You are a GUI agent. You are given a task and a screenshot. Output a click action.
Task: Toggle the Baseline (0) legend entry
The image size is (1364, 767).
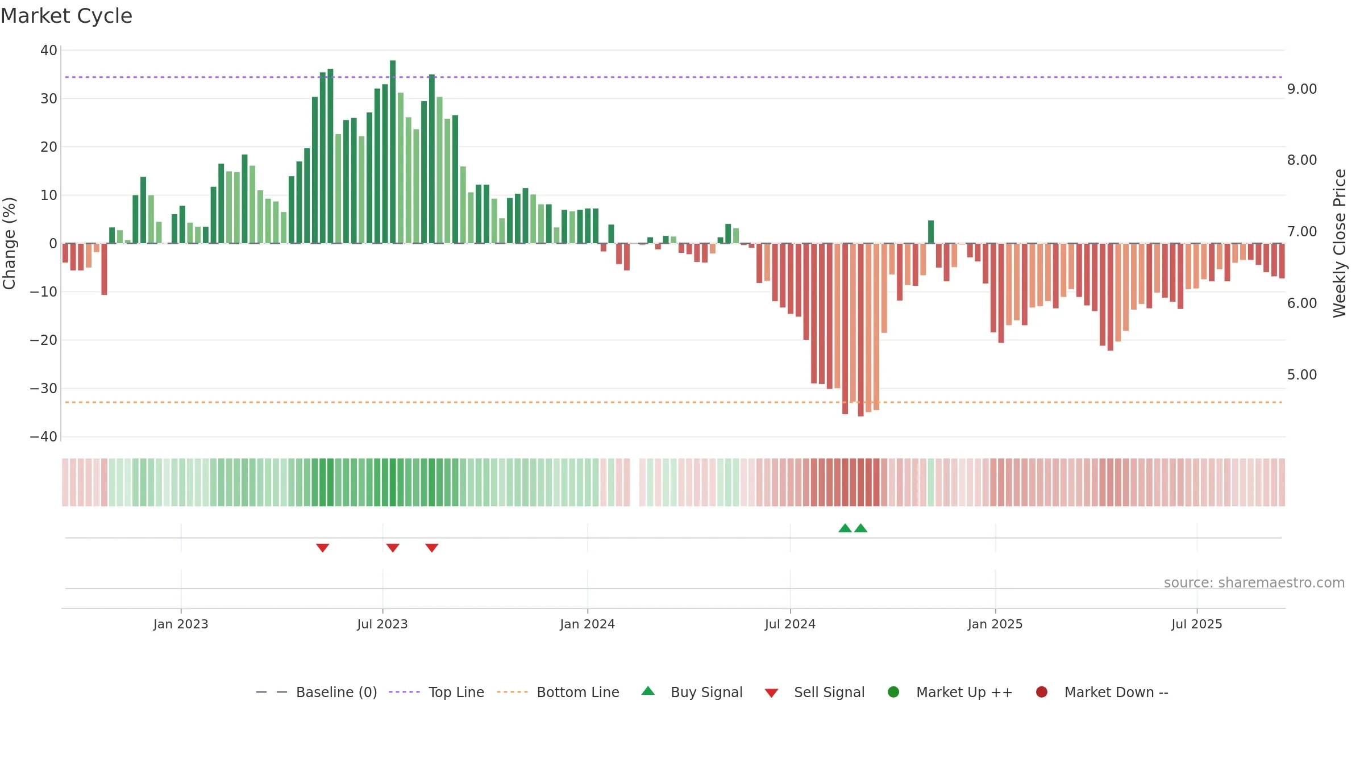point(317,692)
